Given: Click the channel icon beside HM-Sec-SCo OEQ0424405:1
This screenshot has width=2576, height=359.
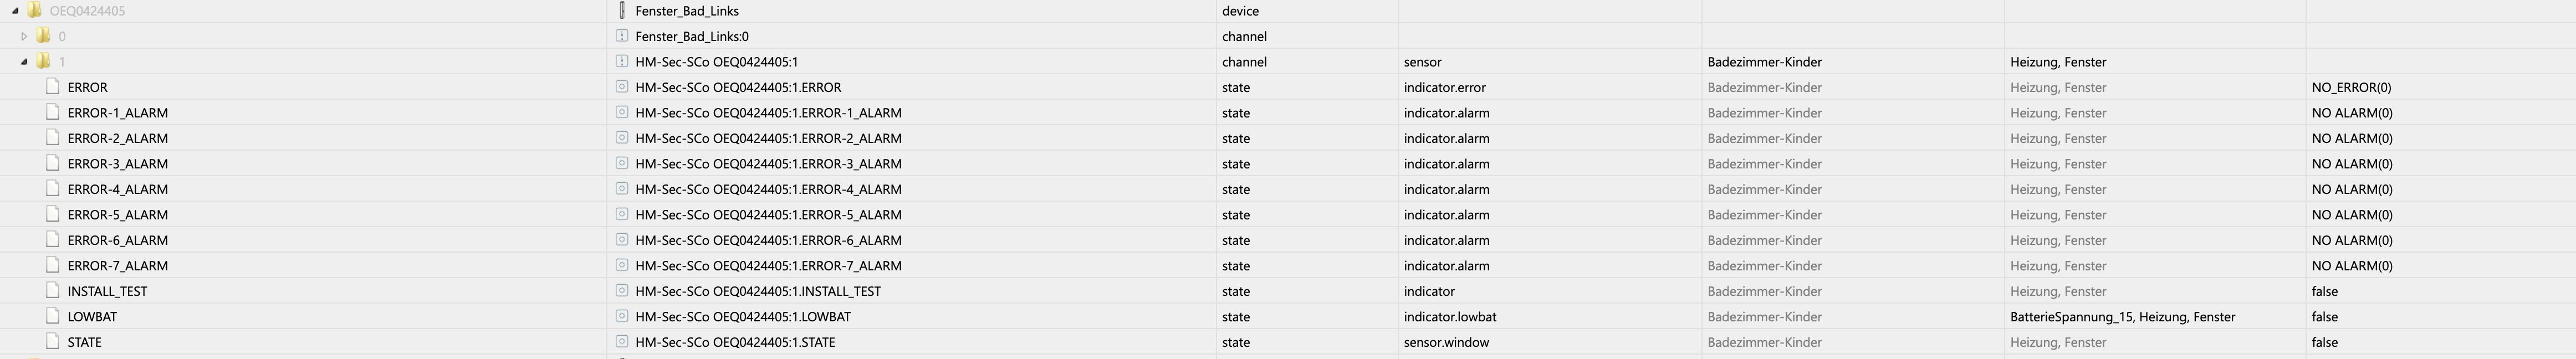Looking at the screenshot, I should [622, 62].
